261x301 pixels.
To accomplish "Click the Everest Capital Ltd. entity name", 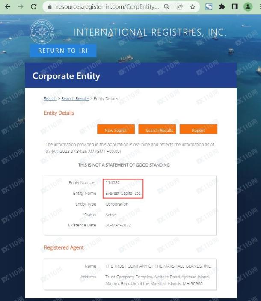I will (x=123, y=193).
